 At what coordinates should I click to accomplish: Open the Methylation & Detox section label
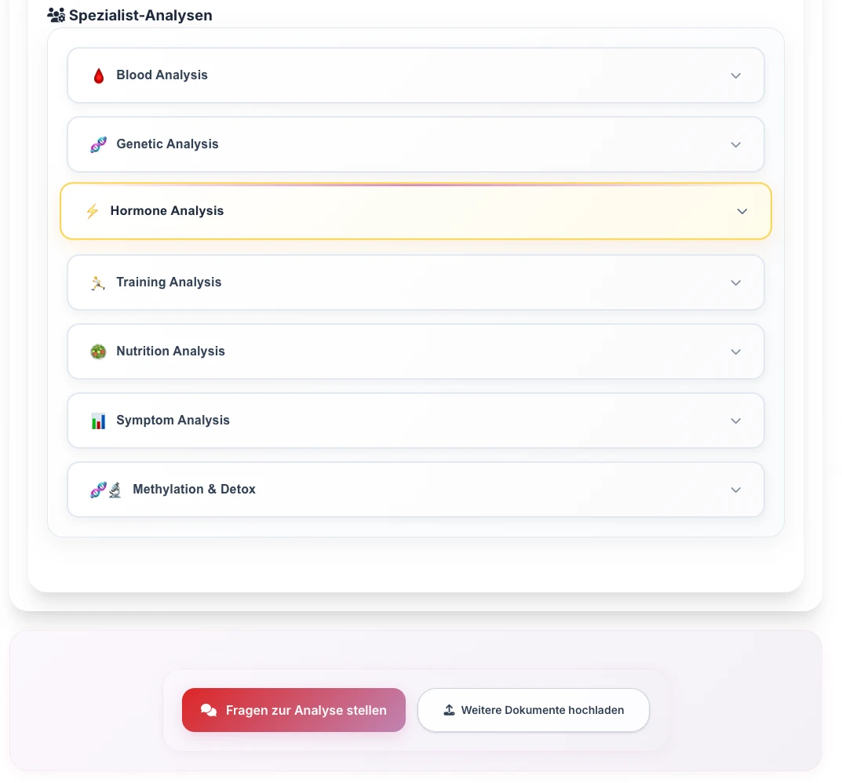194,490
